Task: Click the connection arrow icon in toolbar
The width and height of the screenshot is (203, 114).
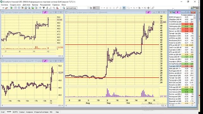Action: tap(3, 8)
